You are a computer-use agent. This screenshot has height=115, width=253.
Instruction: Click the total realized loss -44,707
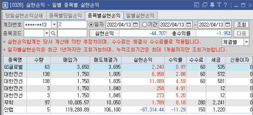tap(158, 33)
